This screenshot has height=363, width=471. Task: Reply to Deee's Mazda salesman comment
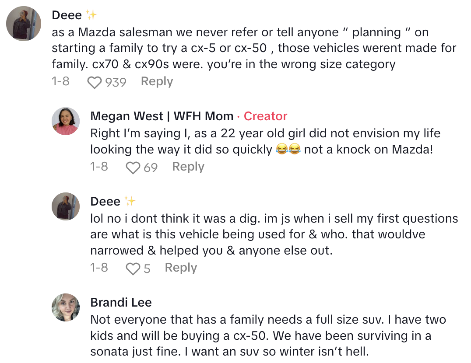157,82
